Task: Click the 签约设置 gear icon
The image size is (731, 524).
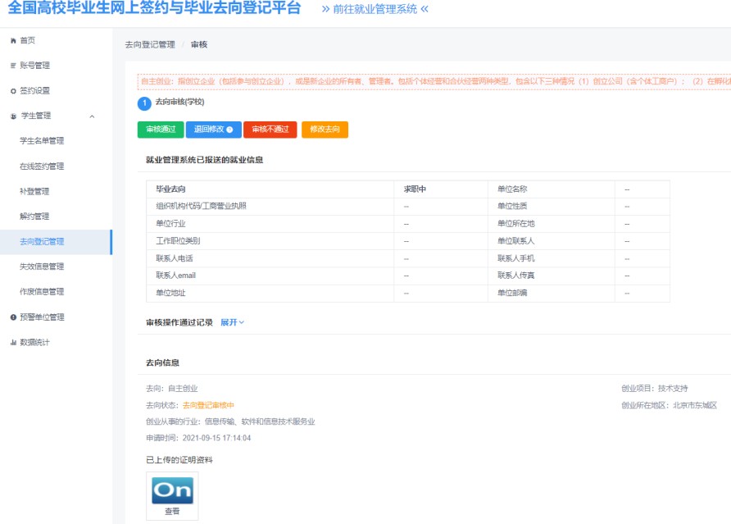Action: [x=12, y=91]
